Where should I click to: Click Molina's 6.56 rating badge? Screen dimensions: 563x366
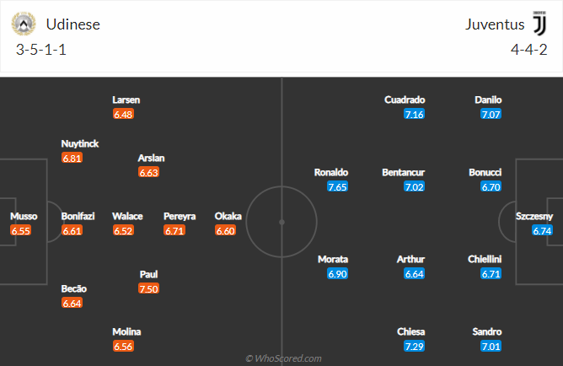123,347
